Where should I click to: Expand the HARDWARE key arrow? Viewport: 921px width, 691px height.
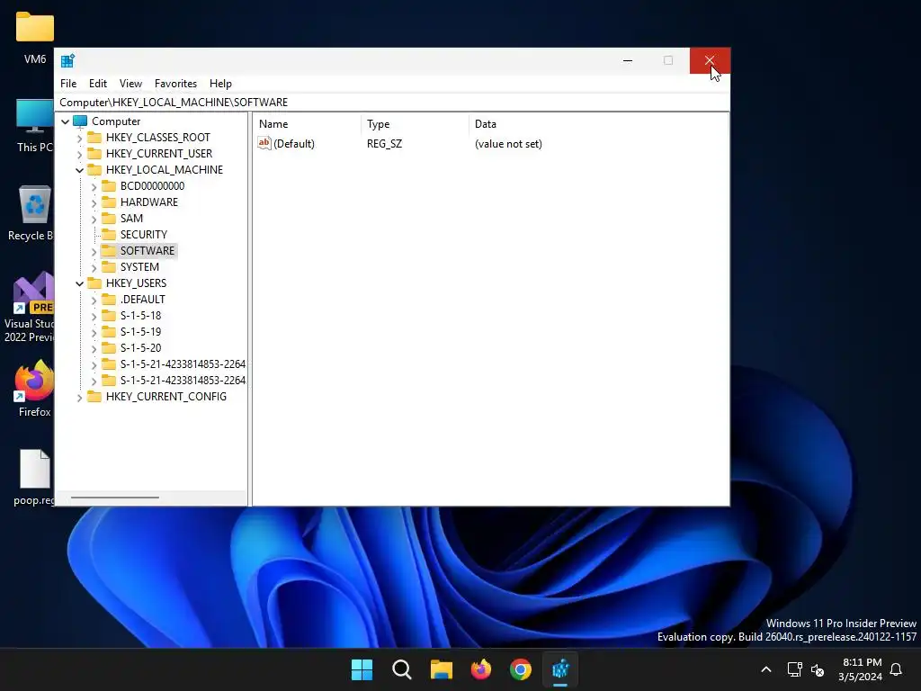94,202
